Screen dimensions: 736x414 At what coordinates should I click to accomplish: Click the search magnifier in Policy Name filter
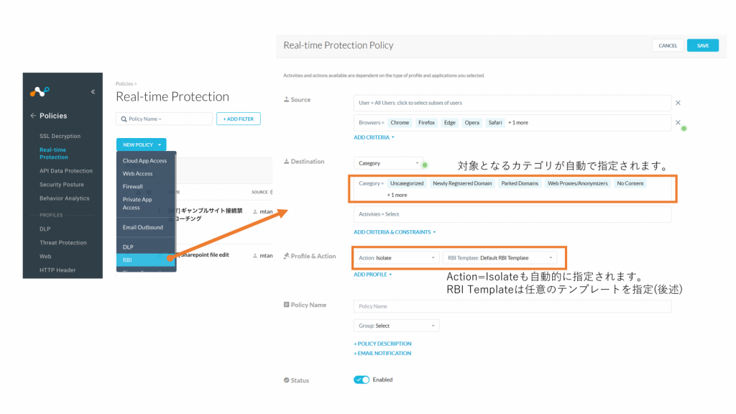(x=123, y=119)
